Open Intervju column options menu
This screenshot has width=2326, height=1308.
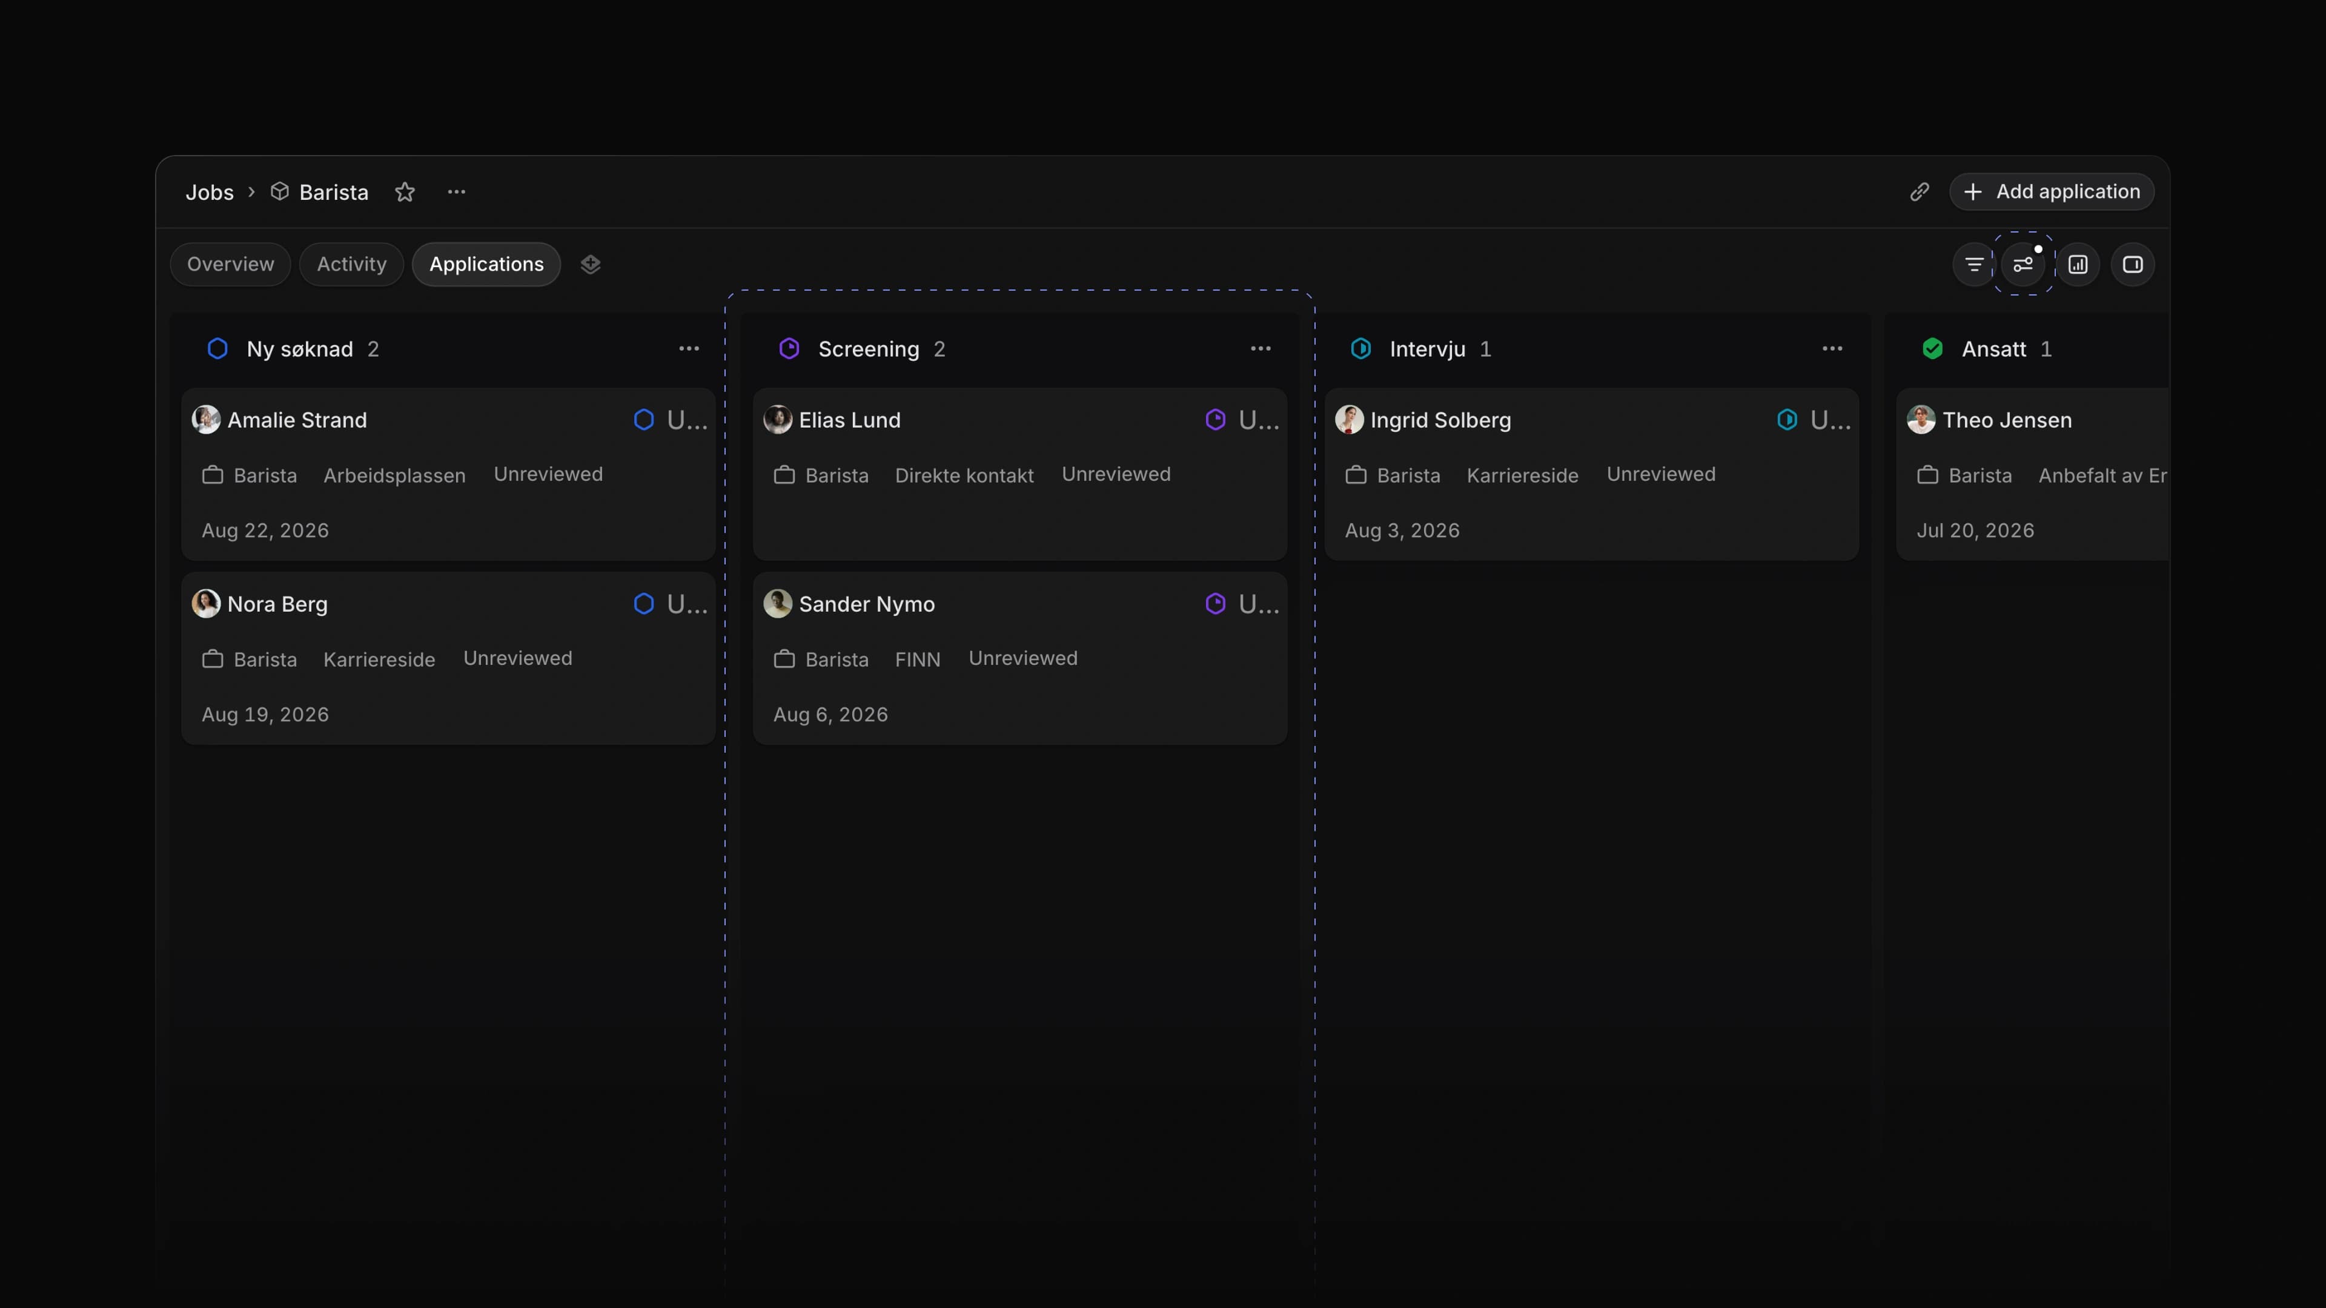point(1832,348)
